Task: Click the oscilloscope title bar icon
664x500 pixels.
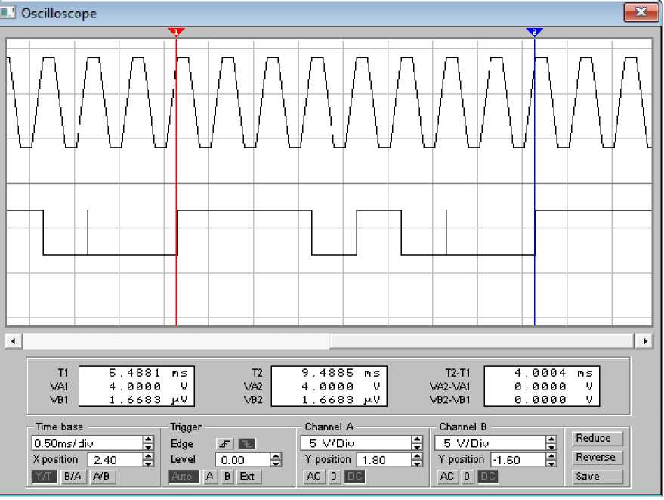Action: pyautogui.click(x=11, y=13)
